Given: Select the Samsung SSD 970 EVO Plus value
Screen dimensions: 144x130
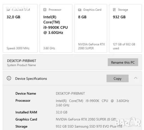Looking at the screenshot, I should point(89,126).
